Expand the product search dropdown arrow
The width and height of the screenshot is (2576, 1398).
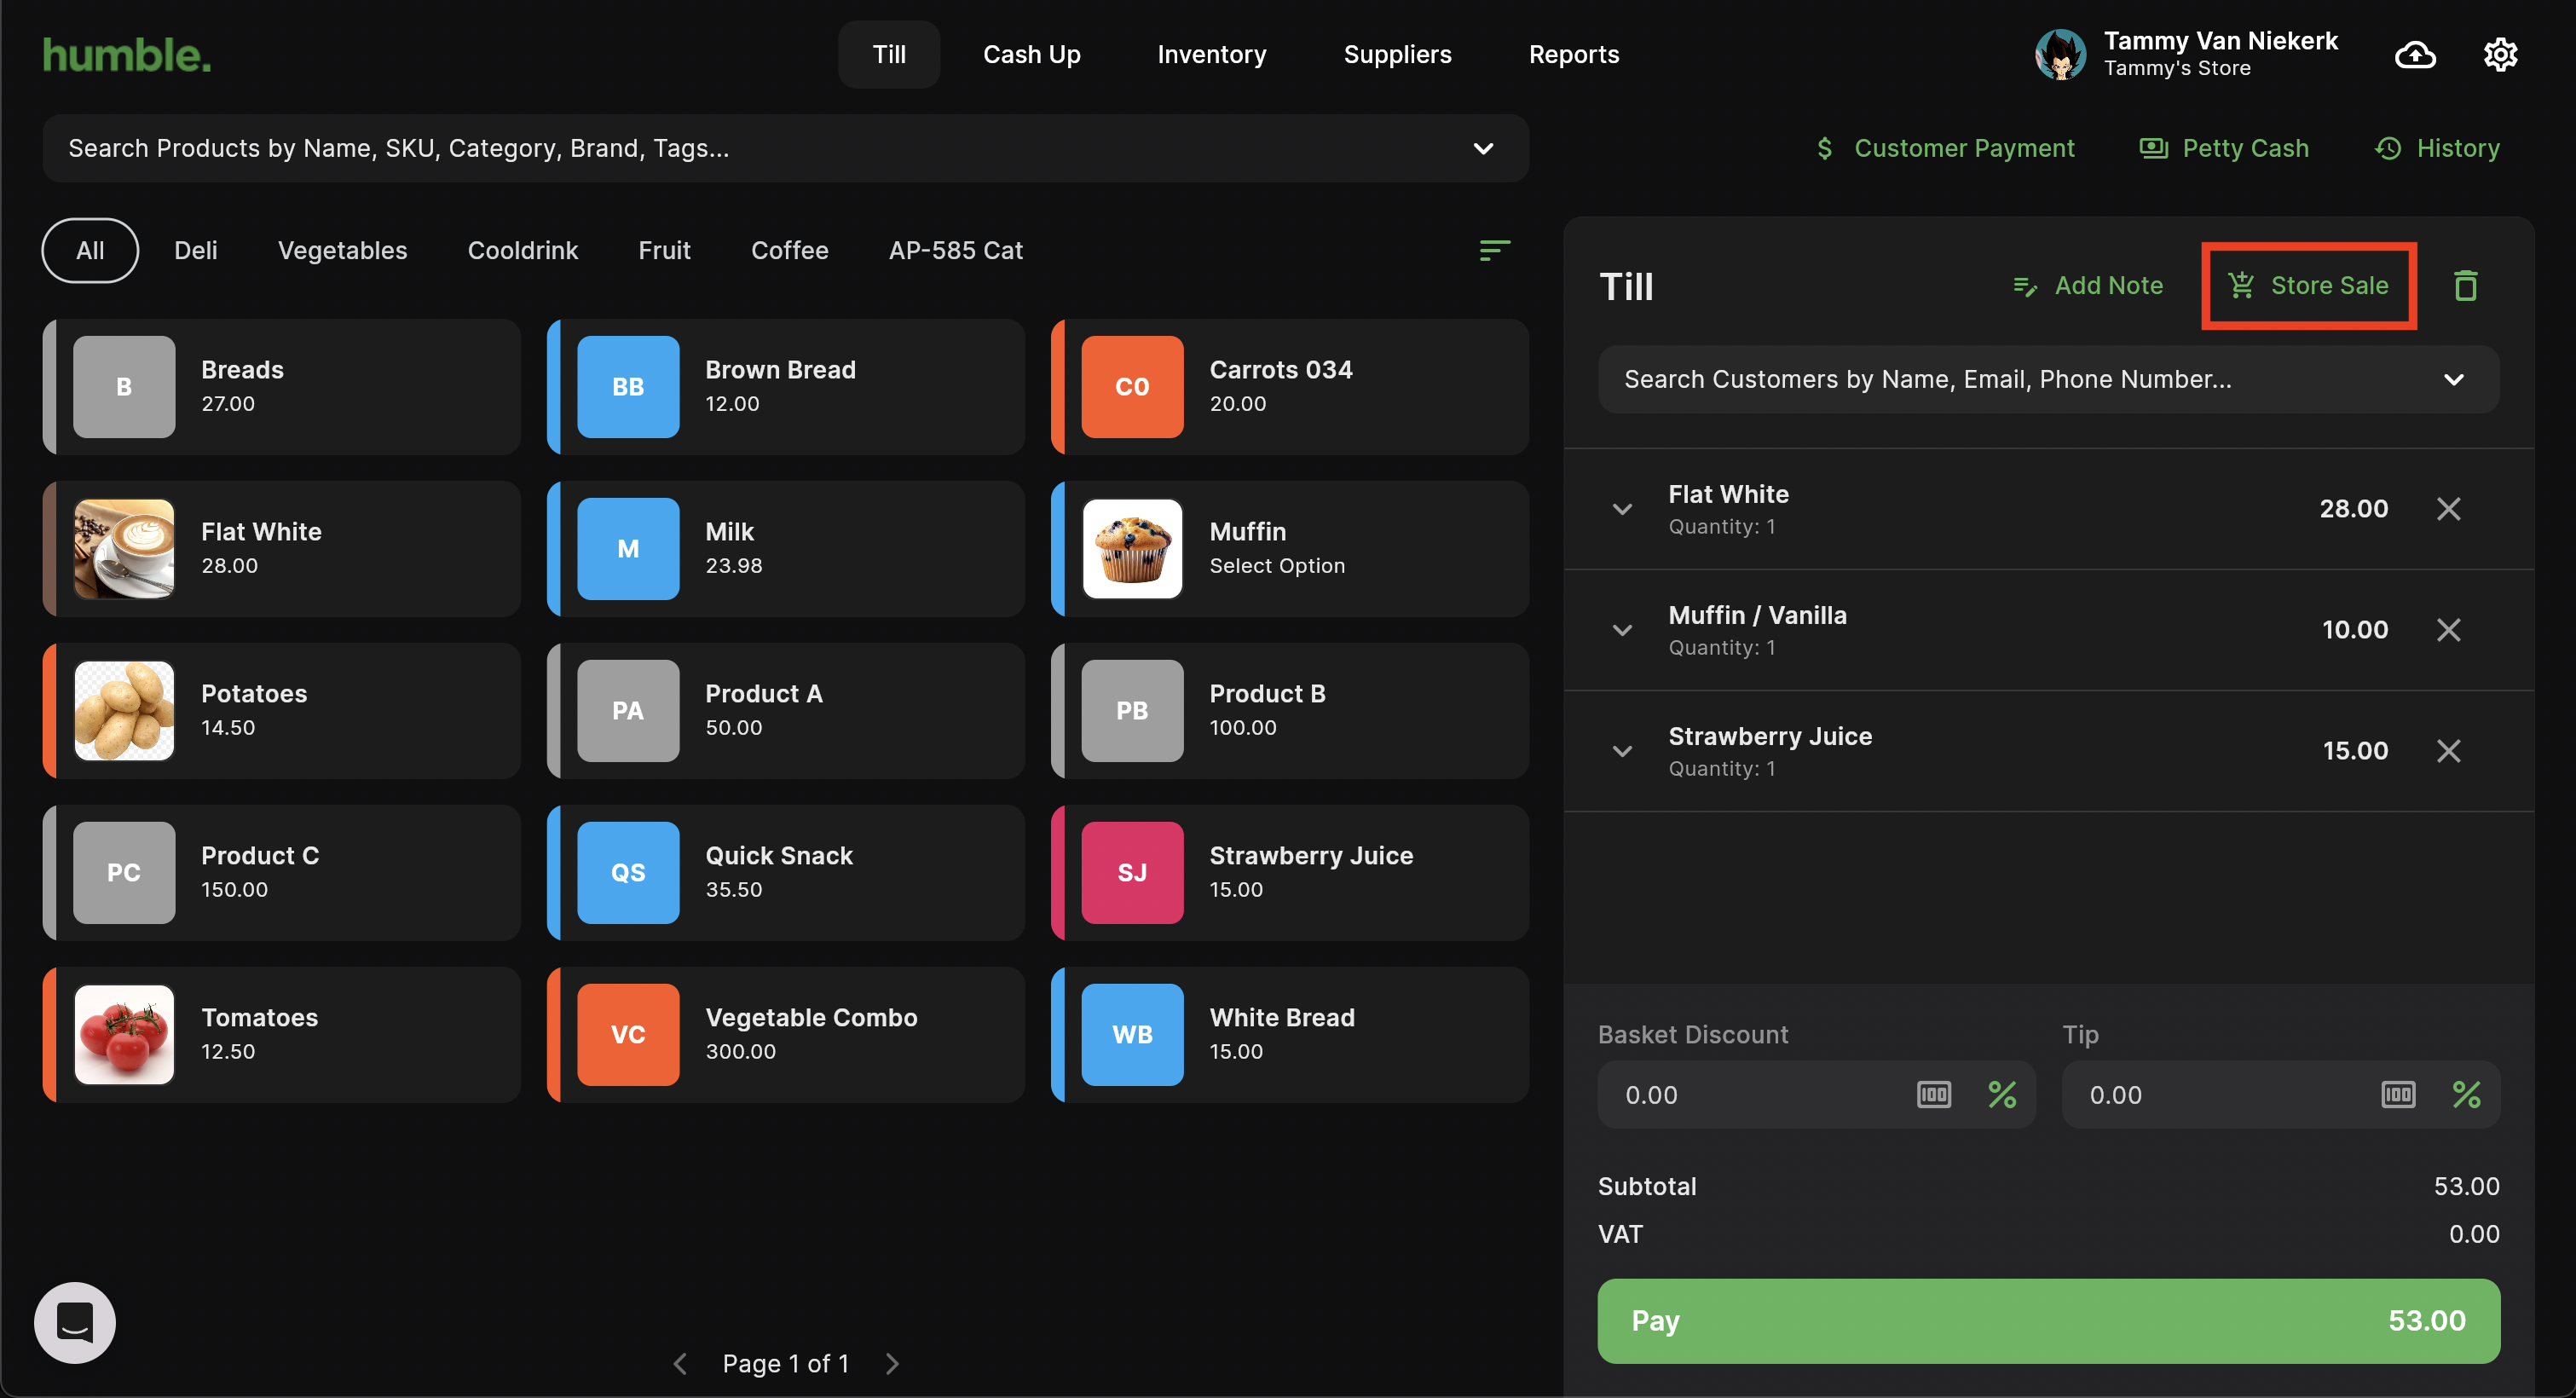point(1483,148)
